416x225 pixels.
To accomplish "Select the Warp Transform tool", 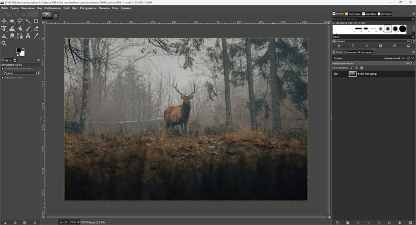I will click(x=12, y=29).
